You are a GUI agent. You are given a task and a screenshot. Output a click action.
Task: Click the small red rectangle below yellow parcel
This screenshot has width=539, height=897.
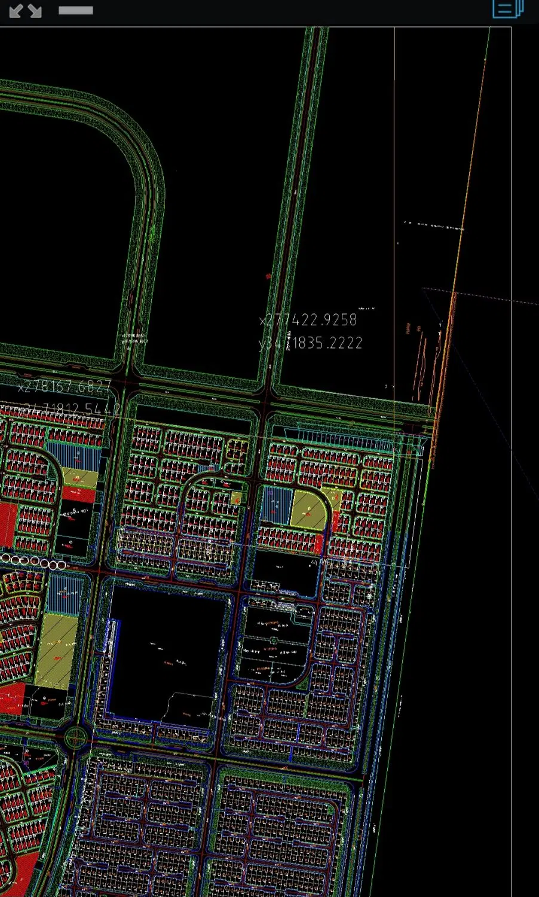coord(318,542)
